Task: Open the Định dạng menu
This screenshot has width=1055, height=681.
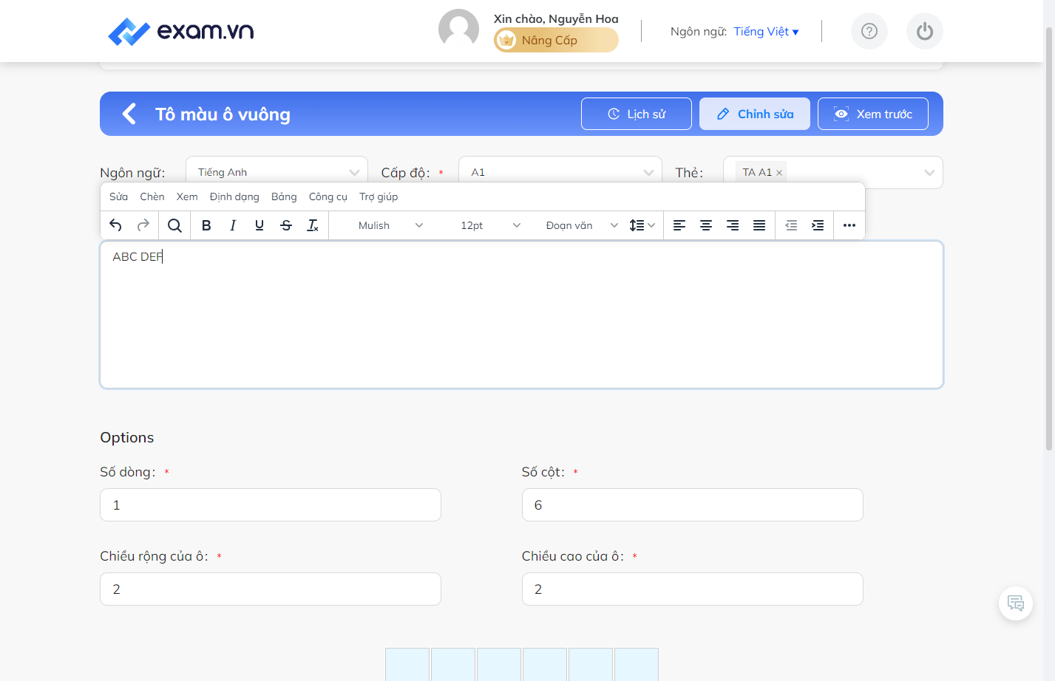Action: 234,196
